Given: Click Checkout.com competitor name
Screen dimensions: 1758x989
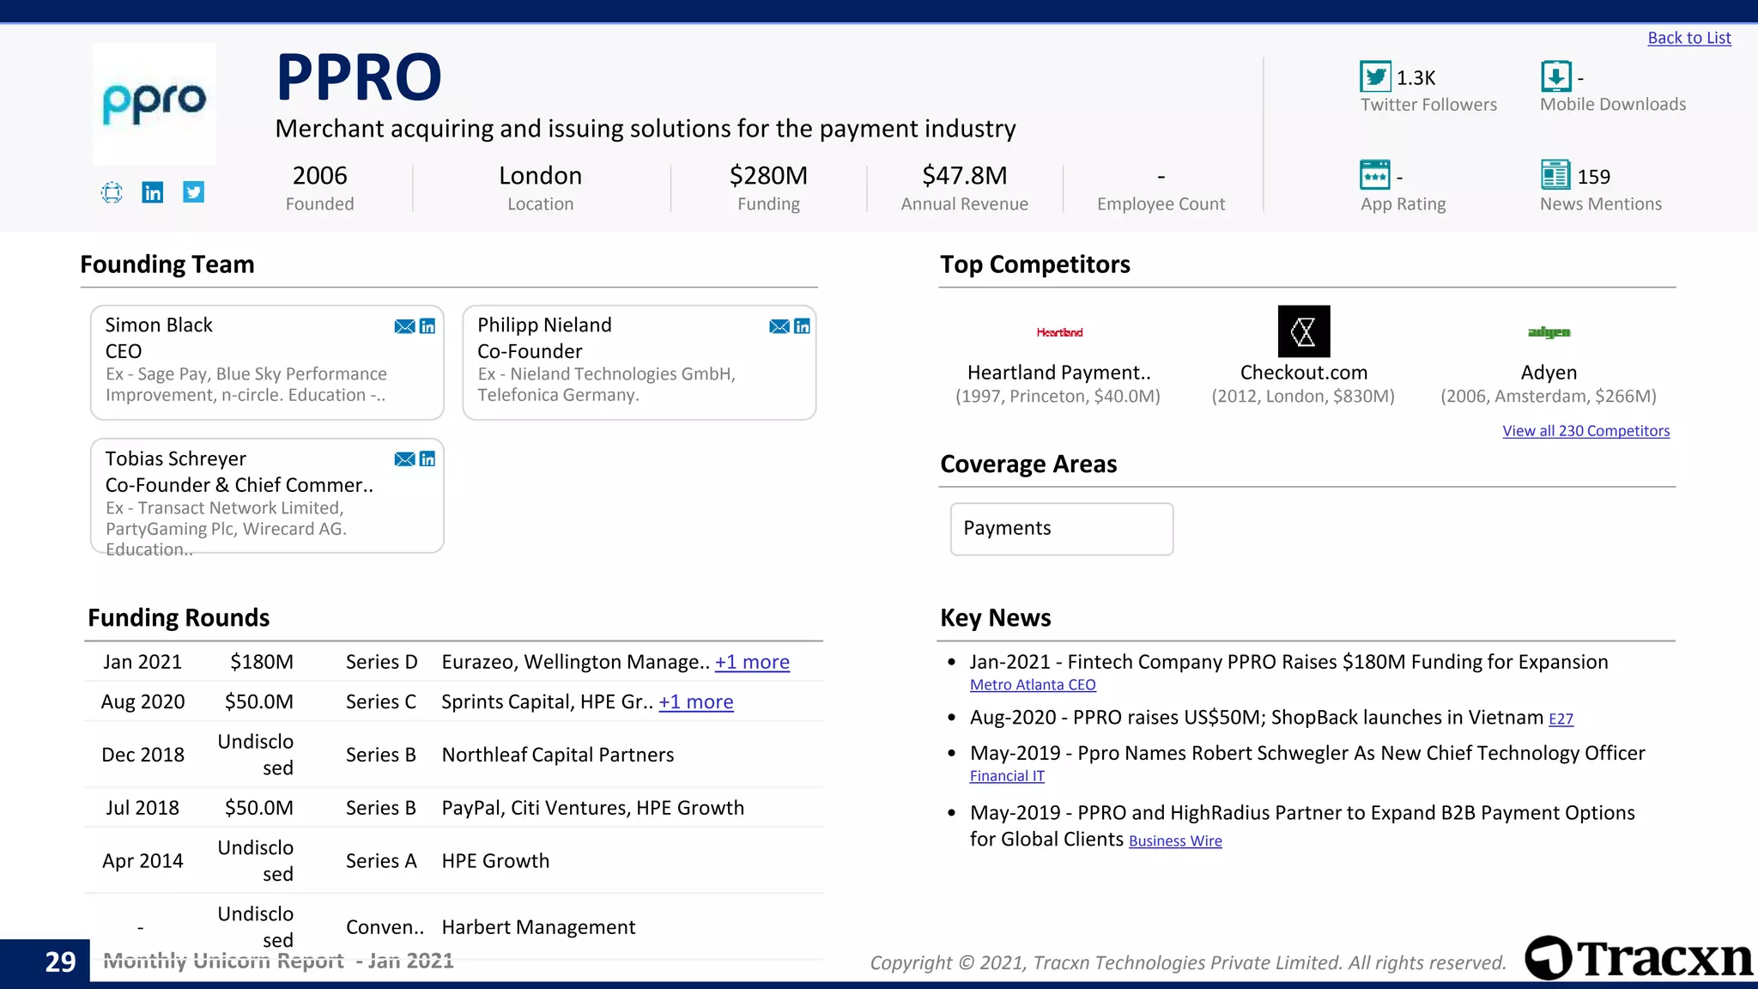Looking at the screenshot, I should coord(1304,373).
